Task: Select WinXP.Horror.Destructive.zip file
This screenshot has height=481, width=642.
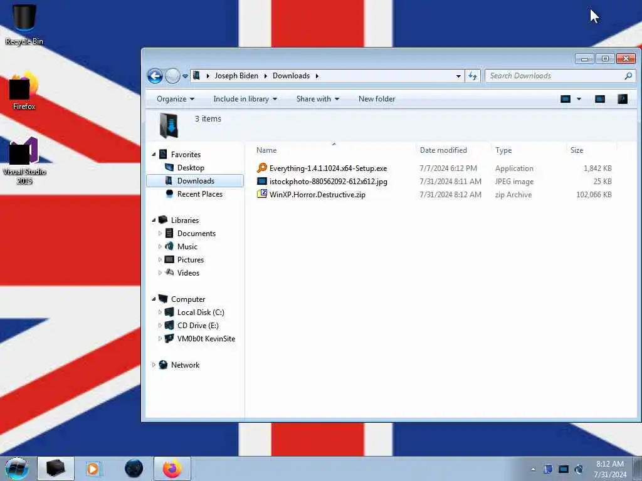Action: [x=317, y=194]
